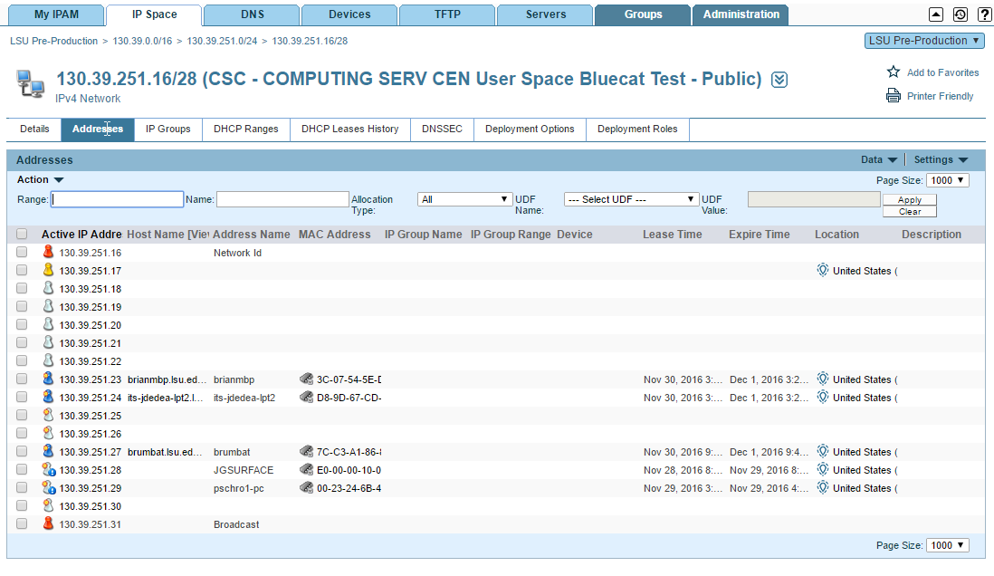Check the select-all checkbox in table header
The width and height of the screenshot is (994, 576).
coord(22,235)
